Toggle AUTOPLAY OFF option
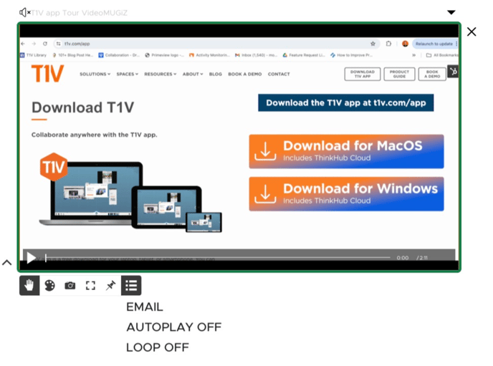493x366 pixels. click(174, 327)
